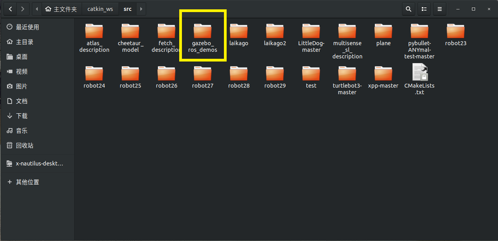498x241 pixels.
Task: Open 音乐 in the sidebar
Action: point(37,131)
